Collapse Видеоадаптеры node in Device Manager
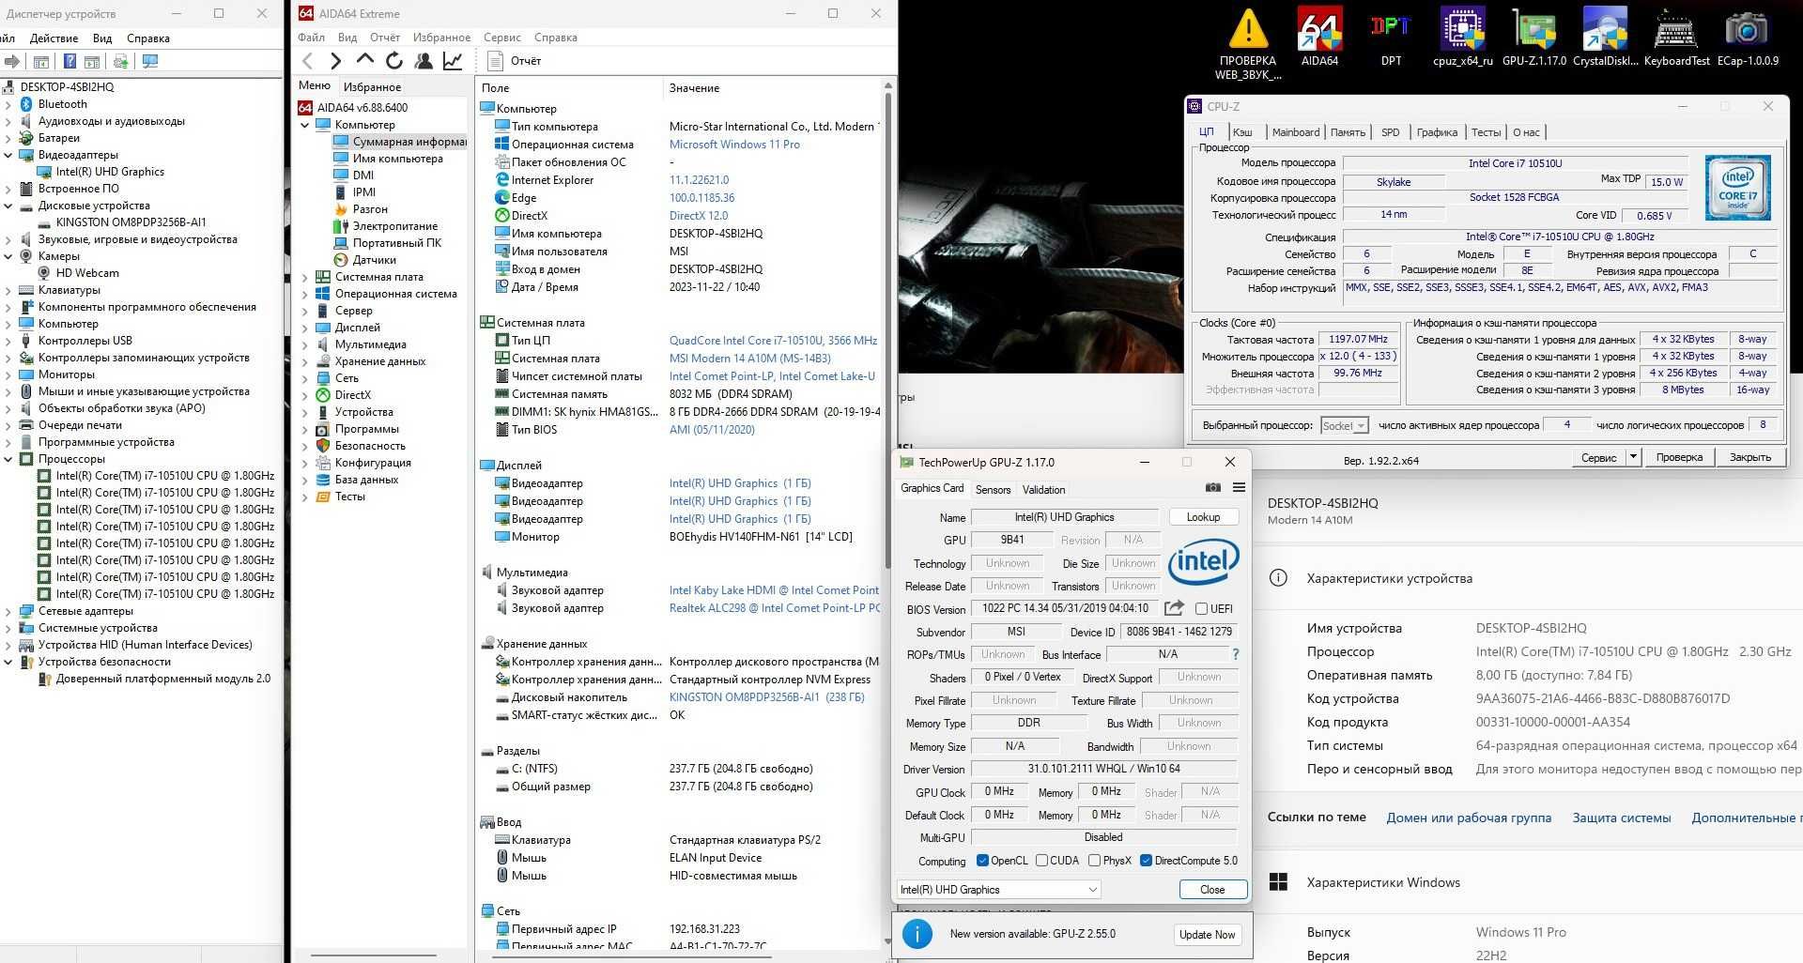Viewport: 1803px width, 963px height. click(8, 155)
